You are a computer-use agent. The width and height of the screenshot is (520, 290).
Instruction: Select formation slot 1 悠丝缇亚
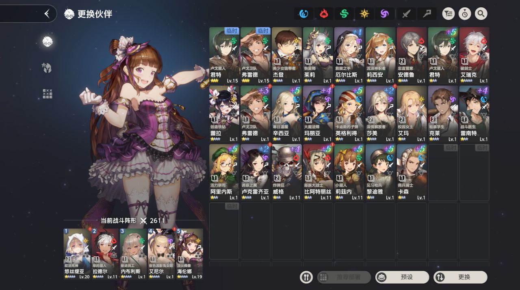[77, 254]
